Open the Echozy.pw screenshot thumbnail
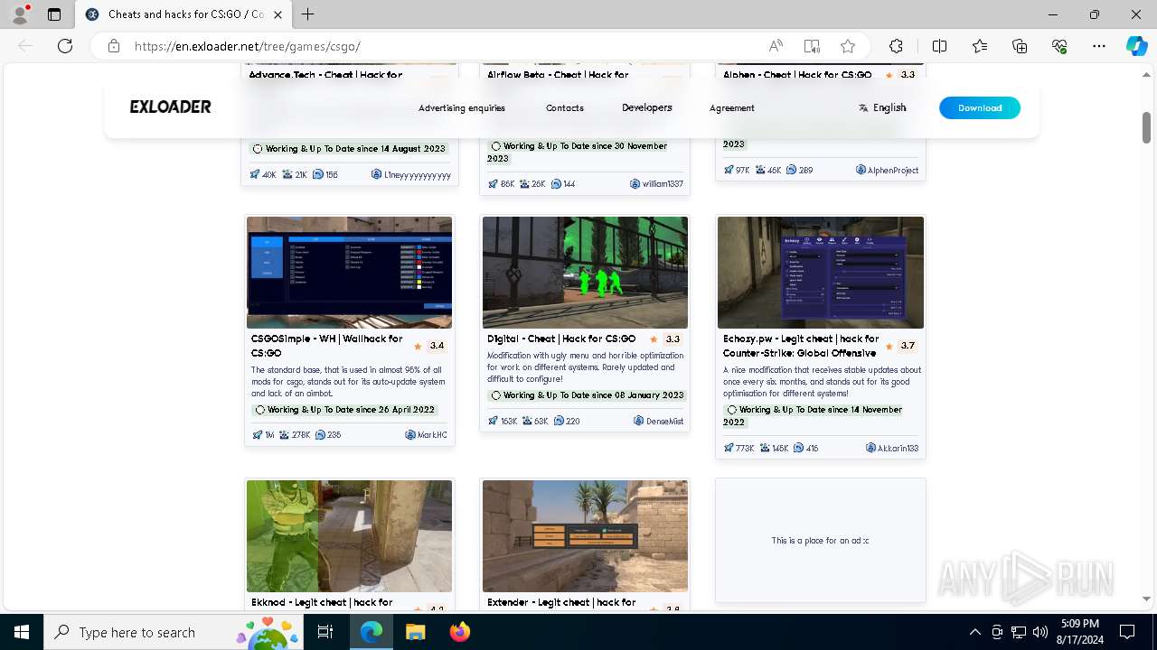This screenshot has height=650, width=1157. (x=821, y=273)
